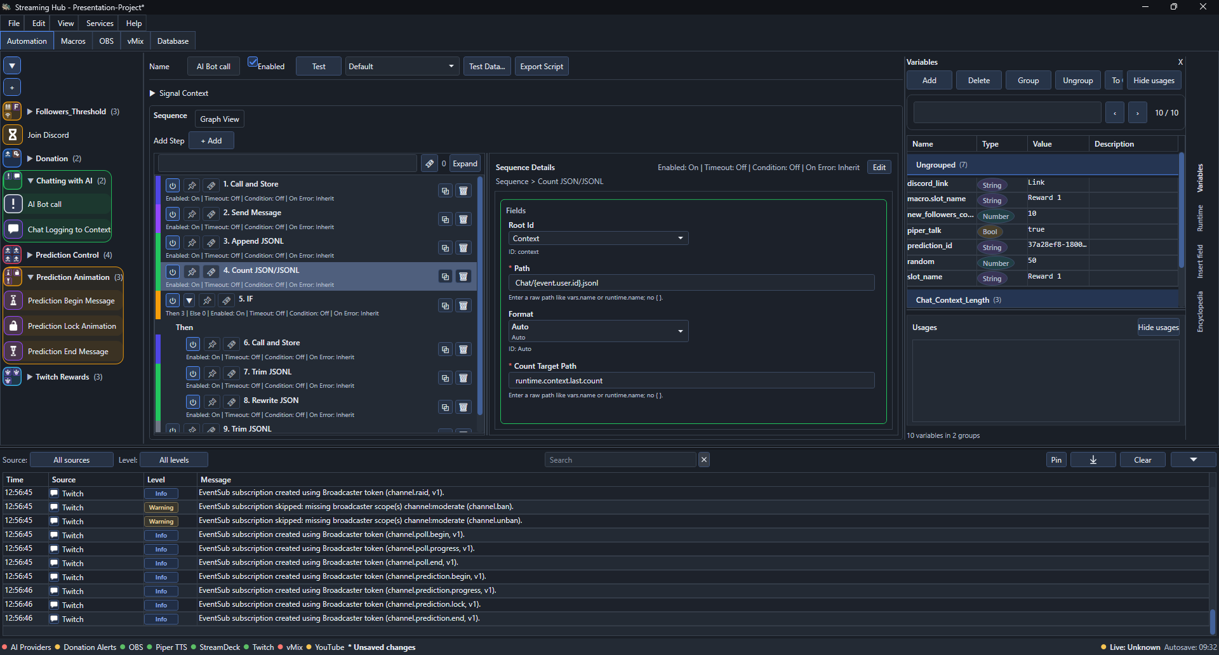The image size is (1219, 655).
Task: Switch to Graph View tab
Action: pyautogui.click(x=220, y=119)
